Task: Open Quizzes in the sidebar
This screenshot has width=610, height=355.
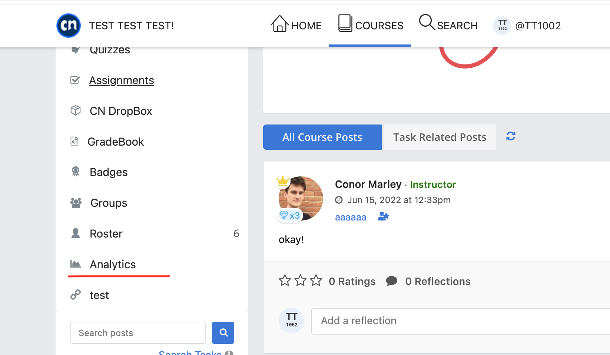Action: click(x=110, y=50)
